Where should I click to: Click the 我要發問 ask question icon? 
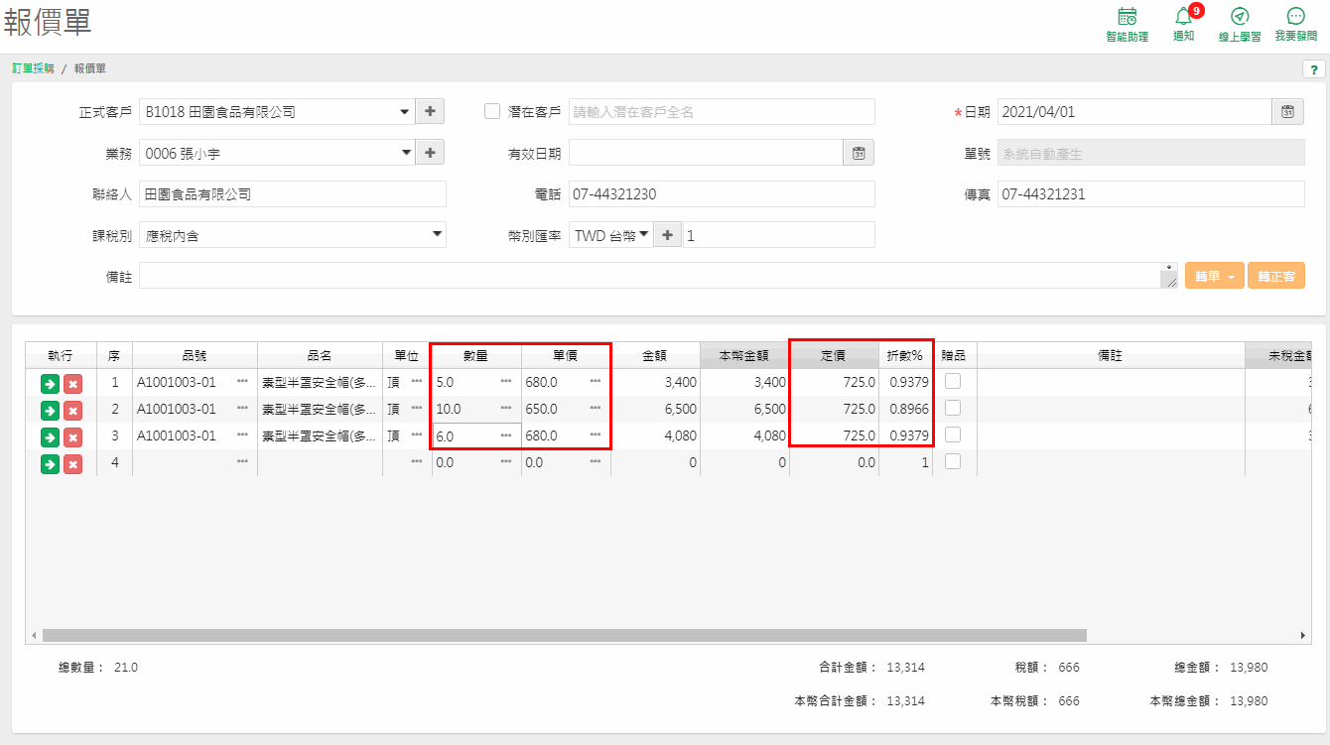(1295, 25)
